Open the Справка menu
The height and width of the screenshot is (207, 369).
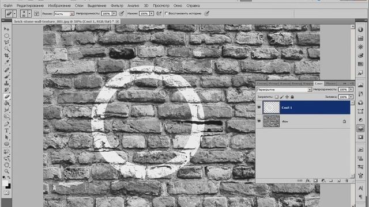(193, 5)
